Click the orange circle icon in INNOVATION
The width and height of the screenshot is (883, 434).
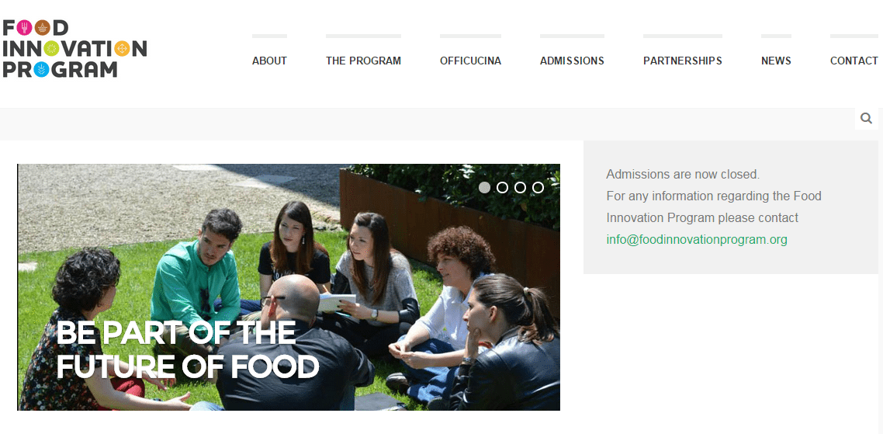click(122, 48)
